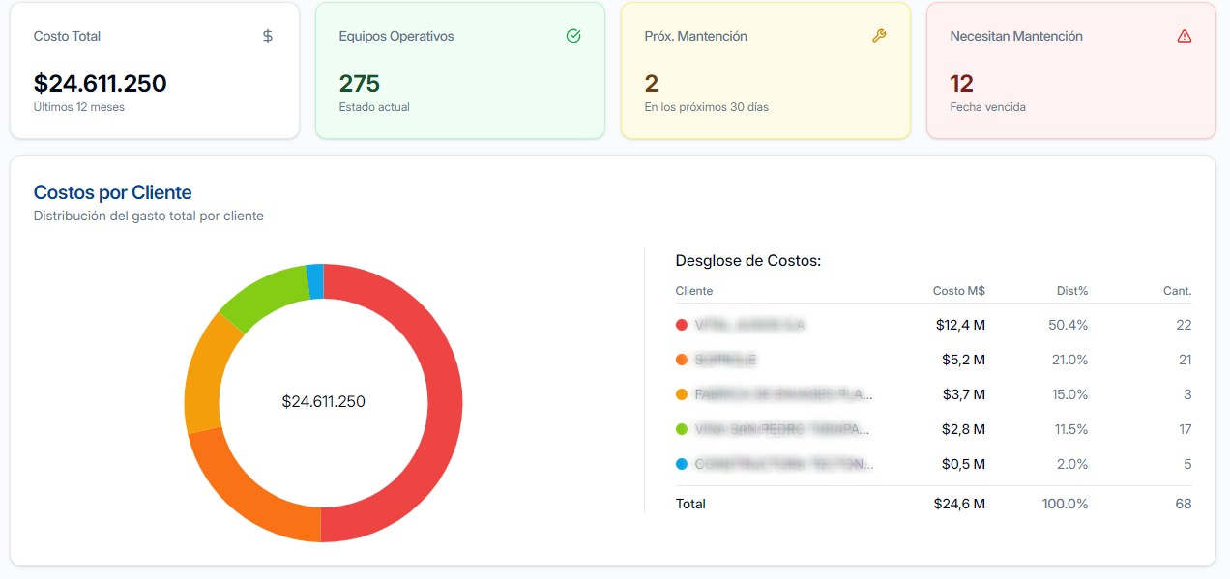Click the green bullet beside Viña San Pedro row
Image resolution: width=1230 pixels, height=579 pixels.
682,429
